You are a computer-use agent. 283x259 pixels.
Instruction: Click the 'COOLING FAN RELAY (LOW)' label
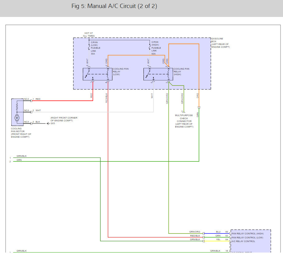tap(121, 72)
